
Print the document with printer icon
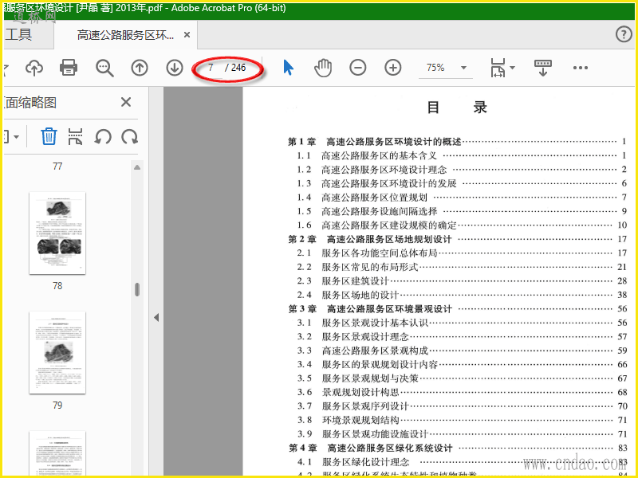point(69,68)
